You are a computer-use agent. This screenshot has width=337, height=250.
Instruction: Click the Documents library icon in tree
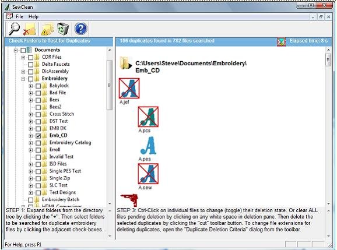(x=30, y=50)
